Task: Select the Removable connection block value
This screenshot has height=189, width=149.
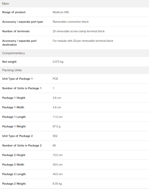Action: pos(71,22)
